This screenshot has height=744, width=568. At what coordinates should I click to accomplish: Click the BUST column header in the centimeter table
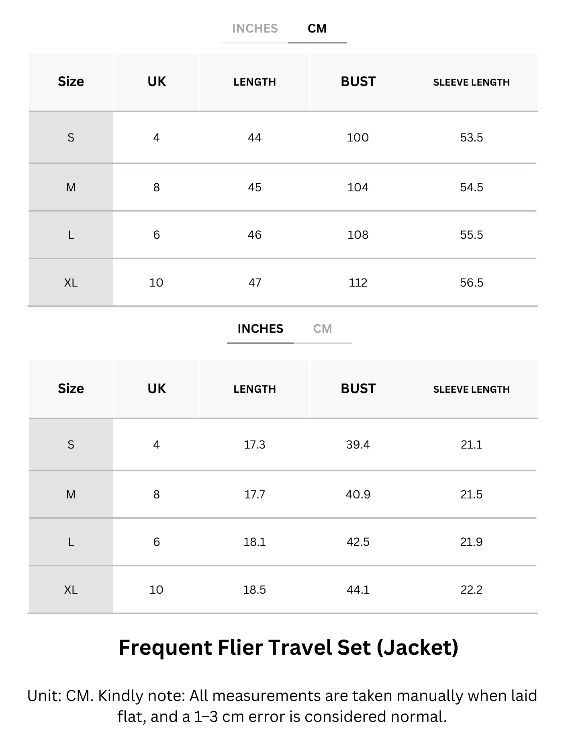[358, 82]
